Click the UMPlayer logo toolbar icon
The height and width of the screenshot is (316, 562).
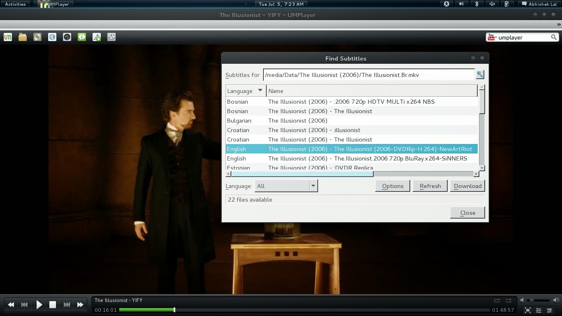click(x=8, y=37)
